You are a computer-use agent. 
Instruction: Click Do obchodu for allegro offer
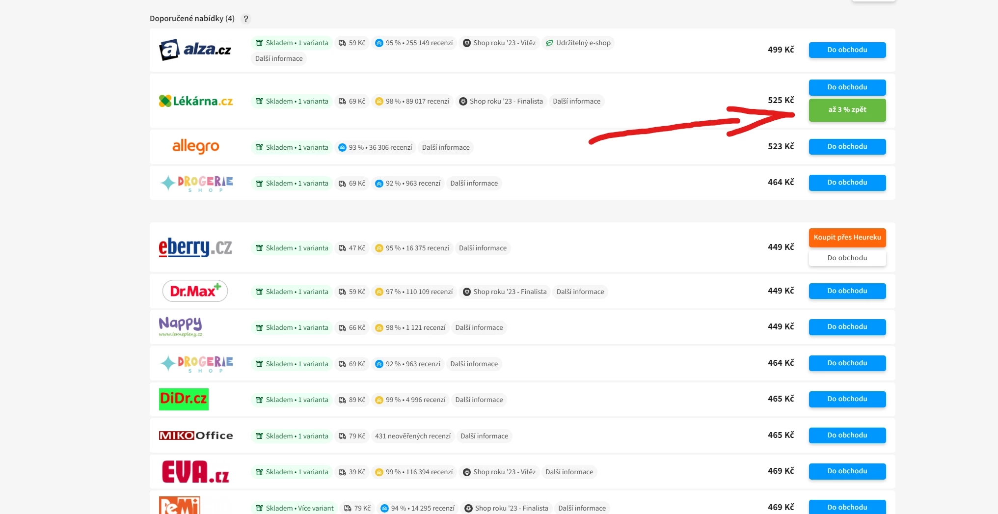pyautogui.click(x=847, y=147)
